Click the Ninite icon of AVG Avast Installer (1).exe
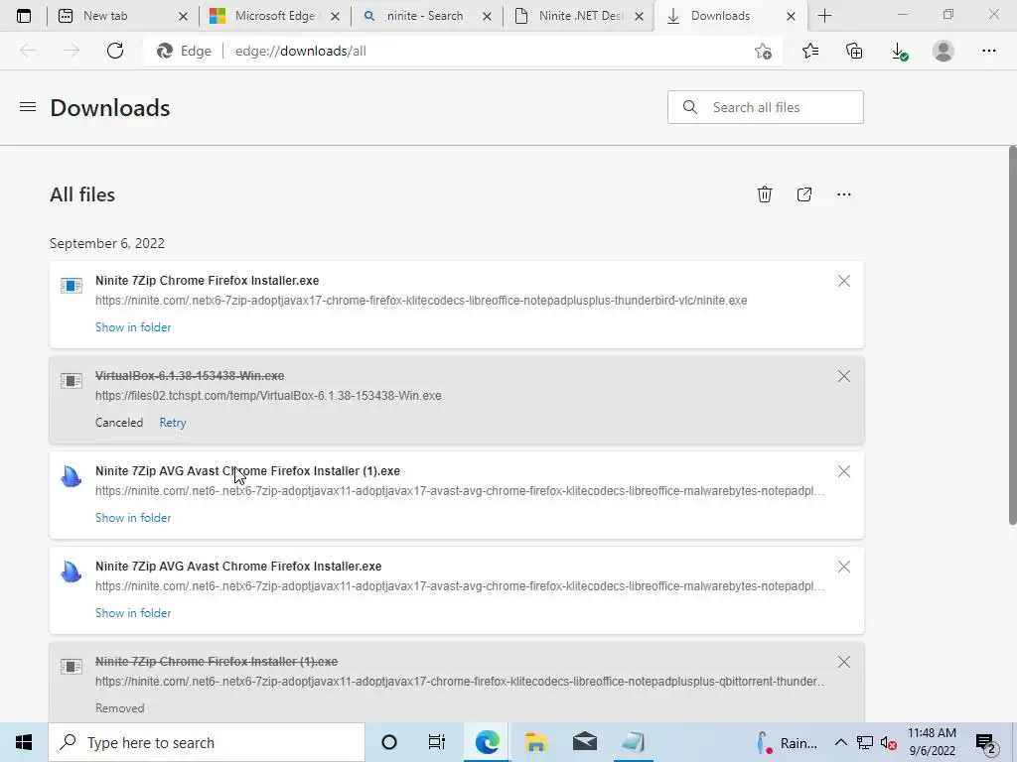1017x762 pixels. [72, 476]
